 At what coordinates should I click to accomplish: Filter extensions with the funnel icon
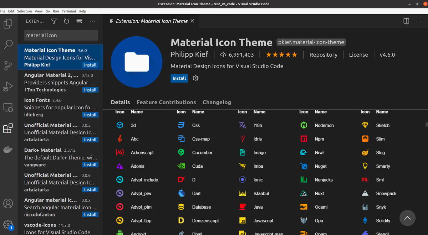coord(53,21)
